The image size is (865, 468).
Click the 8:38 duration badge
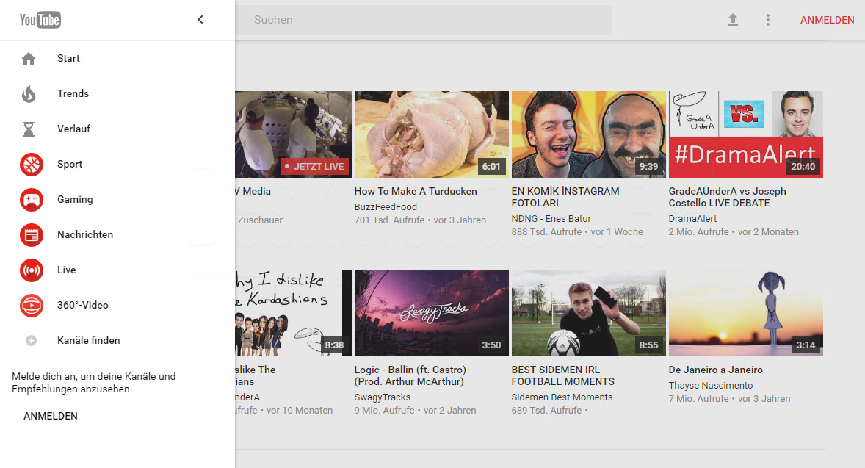[334, 345]
